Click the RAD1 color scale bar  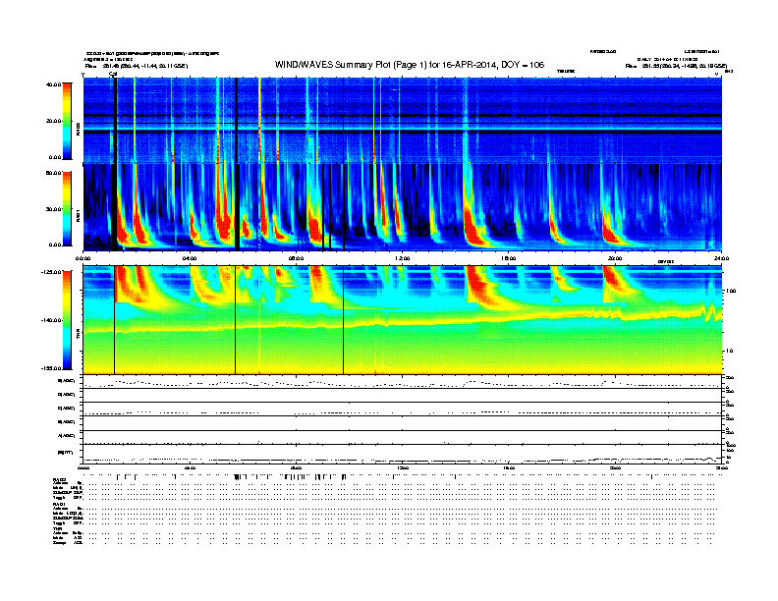(67, 208)
